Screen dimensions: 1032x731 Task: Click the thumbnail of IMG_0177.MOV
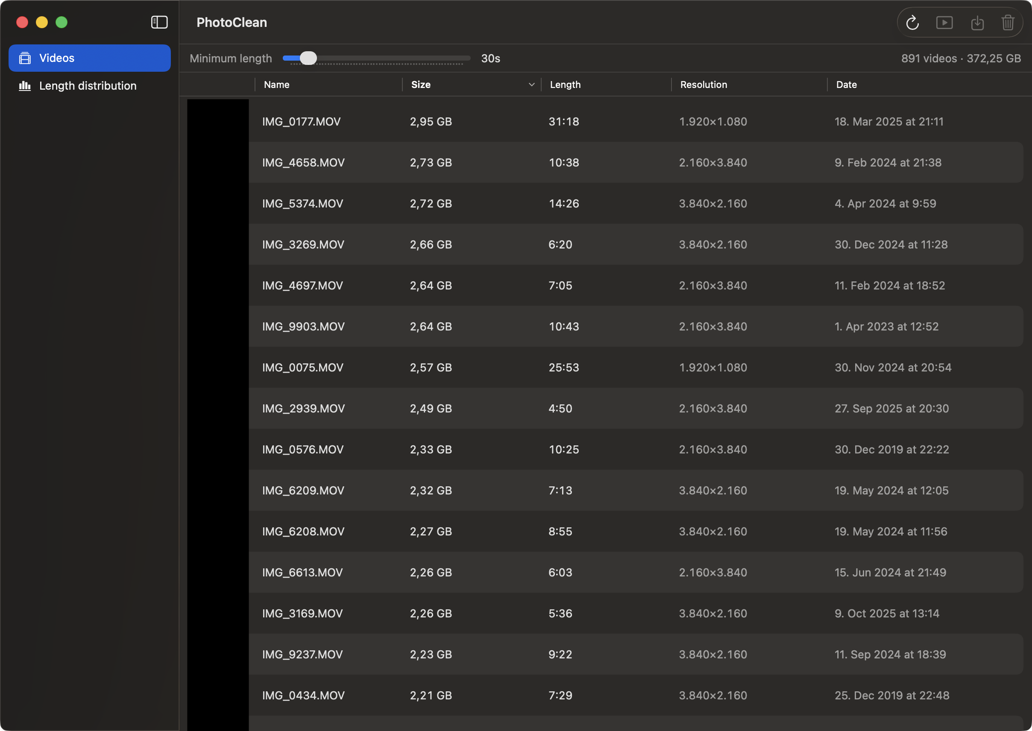click(x=218, y=122)
